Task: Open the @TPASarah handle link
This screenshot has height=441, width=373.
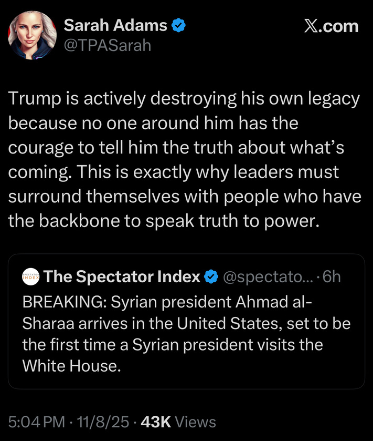Action: click(106, 46)
